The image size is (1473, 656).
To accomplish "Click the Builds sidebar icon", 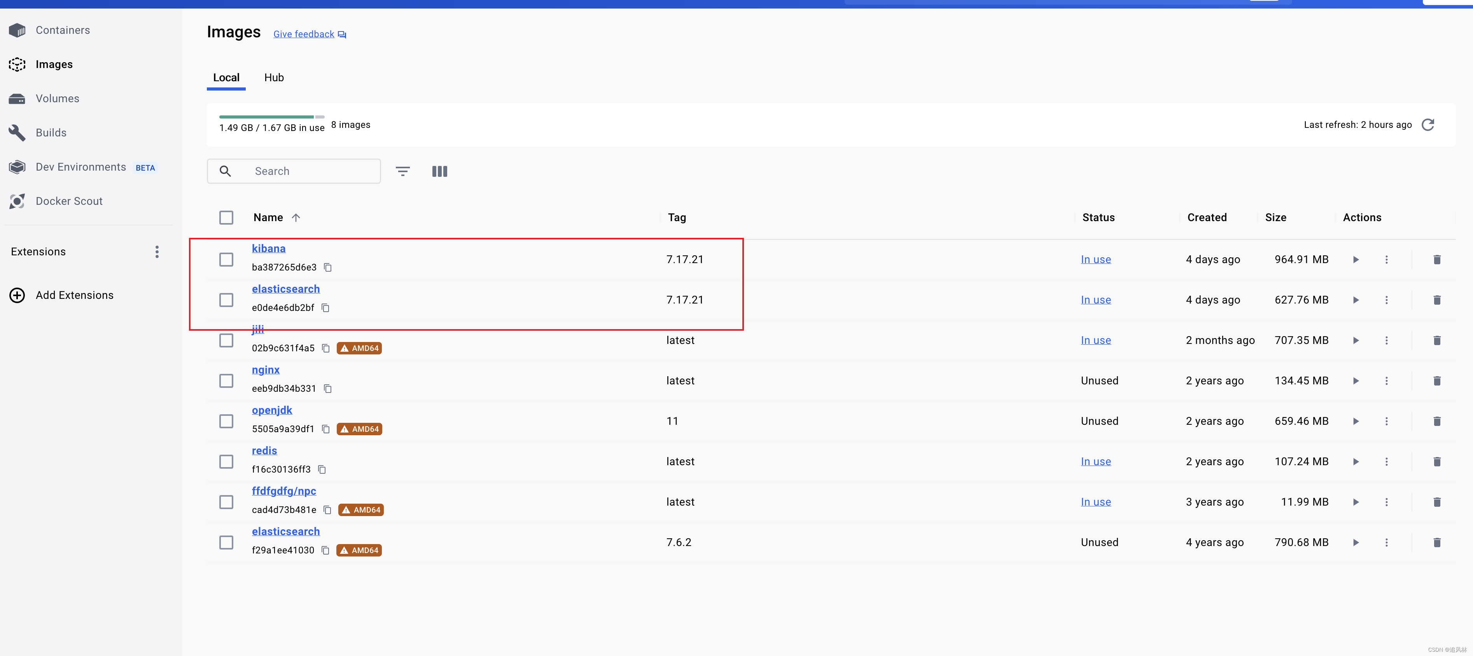I will [17, 132].
